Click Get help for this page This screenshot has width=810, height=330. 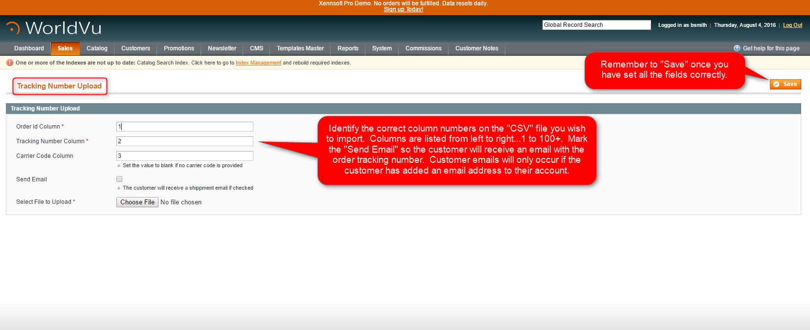[771, 48]
